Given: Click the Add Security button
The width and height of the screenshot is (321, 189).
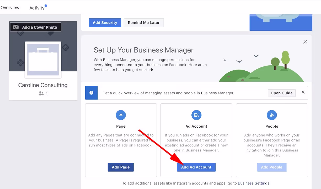Looking at the screenshot, I should tap(105, 23).
